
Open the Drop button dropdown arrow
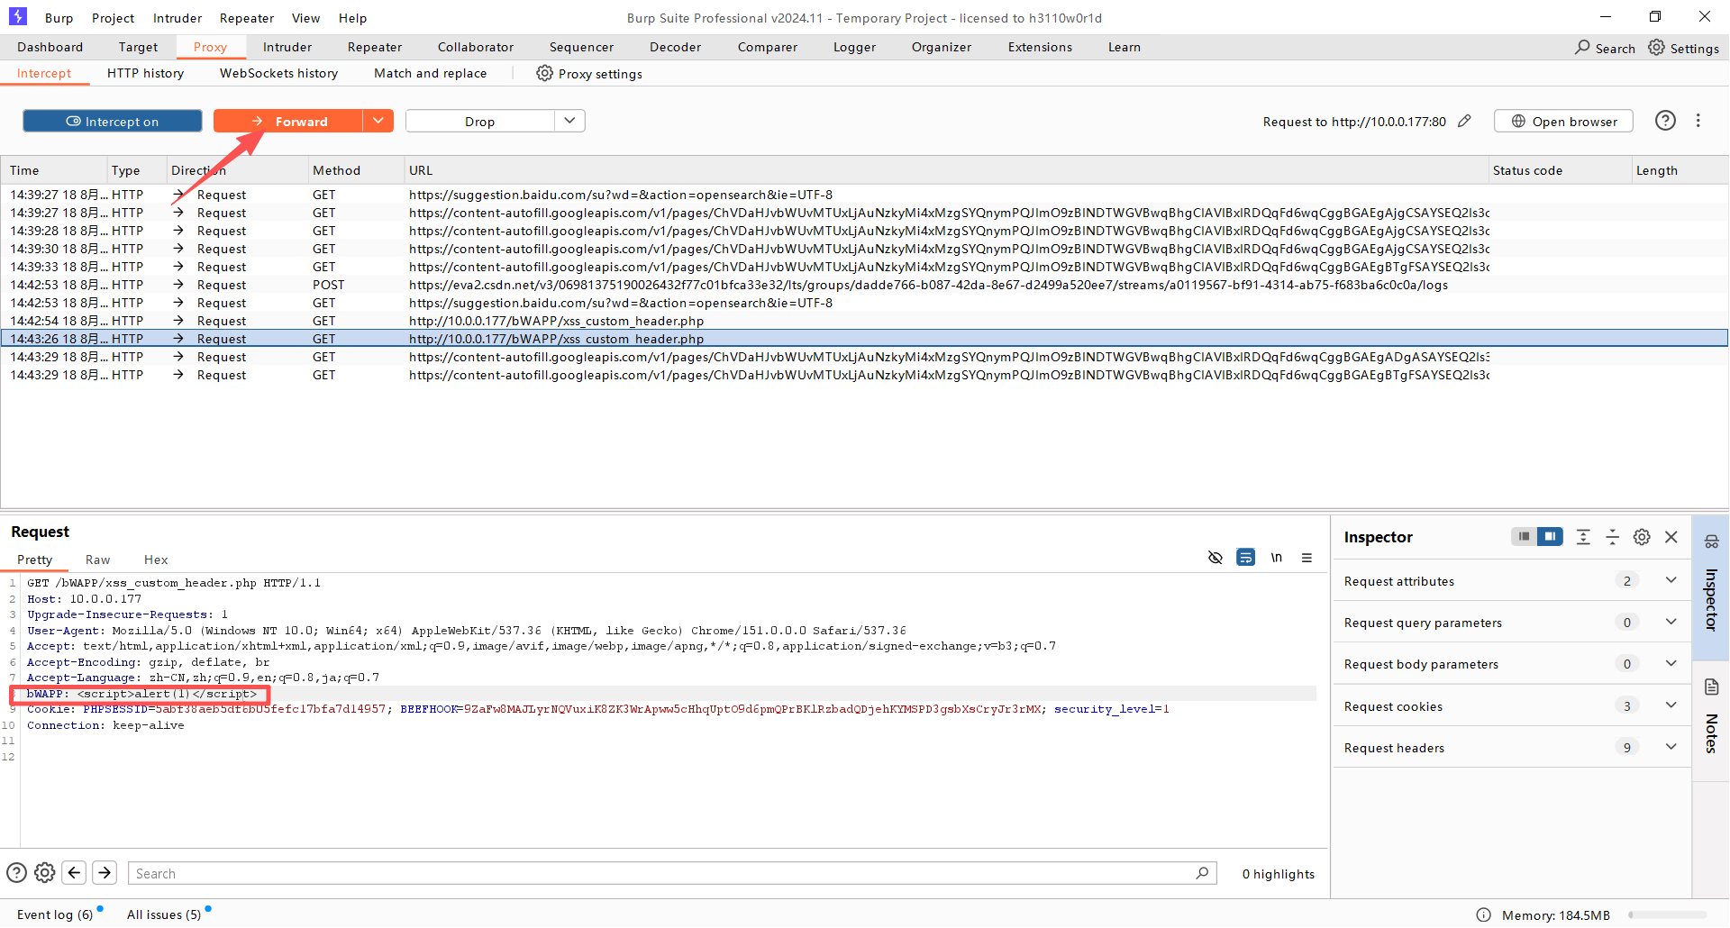(x=569, y=121)
